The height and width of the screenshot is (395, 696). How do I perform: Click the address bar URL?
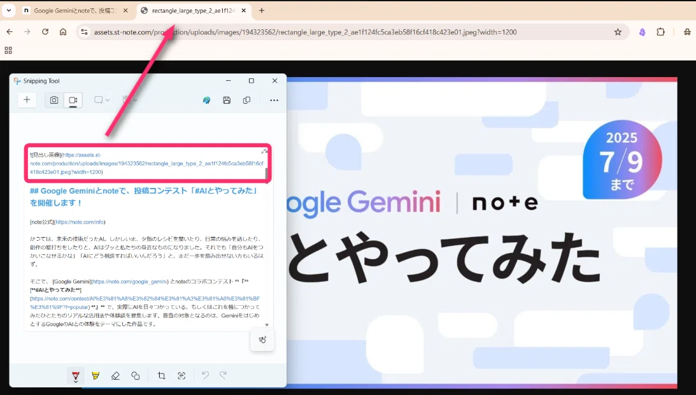306,32
